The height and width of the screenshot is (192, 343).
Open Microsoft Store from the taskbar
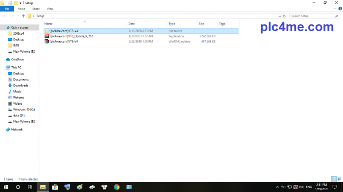[x=55, y=187]
